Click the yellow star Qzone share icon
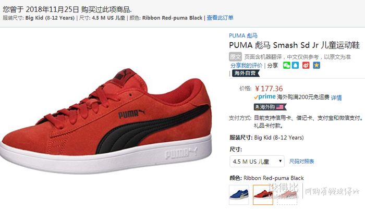365x209 pixels. click(x=317, y=65)
